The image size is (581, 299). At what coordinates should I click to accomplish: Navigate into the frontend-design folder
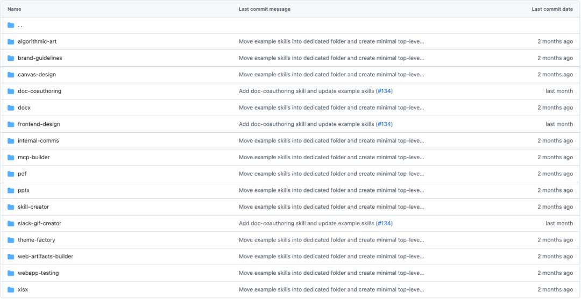39,124
